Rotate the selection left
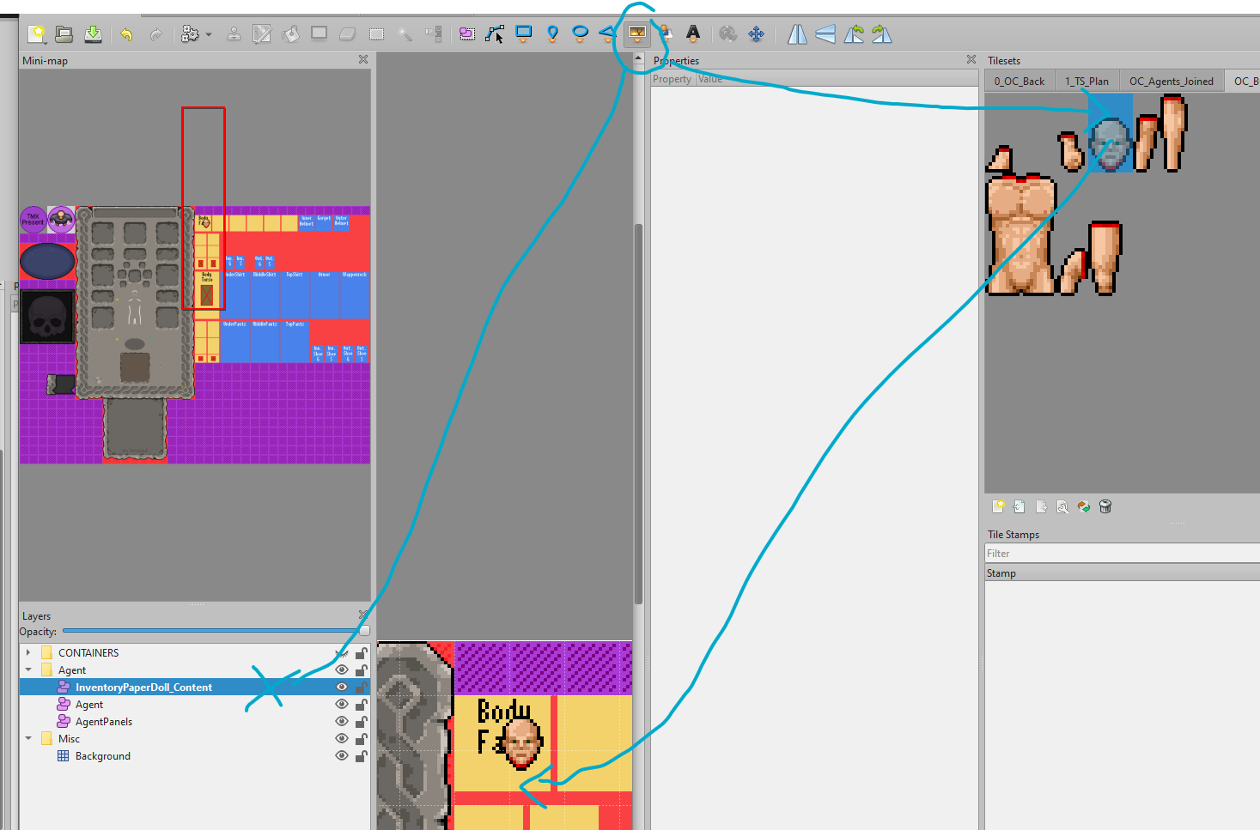 click(x=854, y=34)
